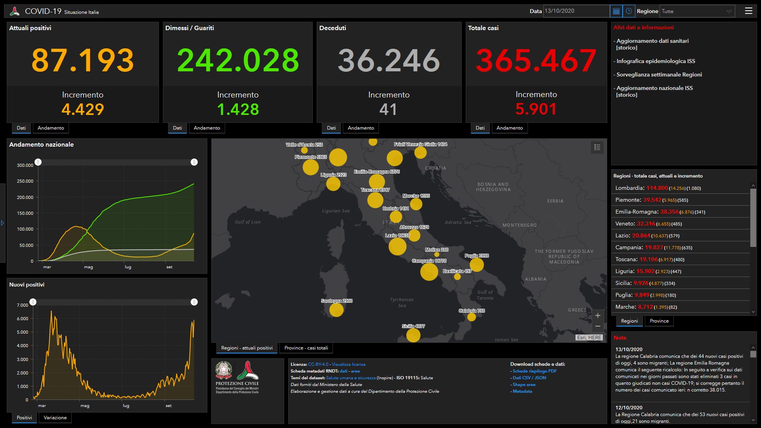Select Friuli Venezia Giulia bubble on map

point(421,152)
